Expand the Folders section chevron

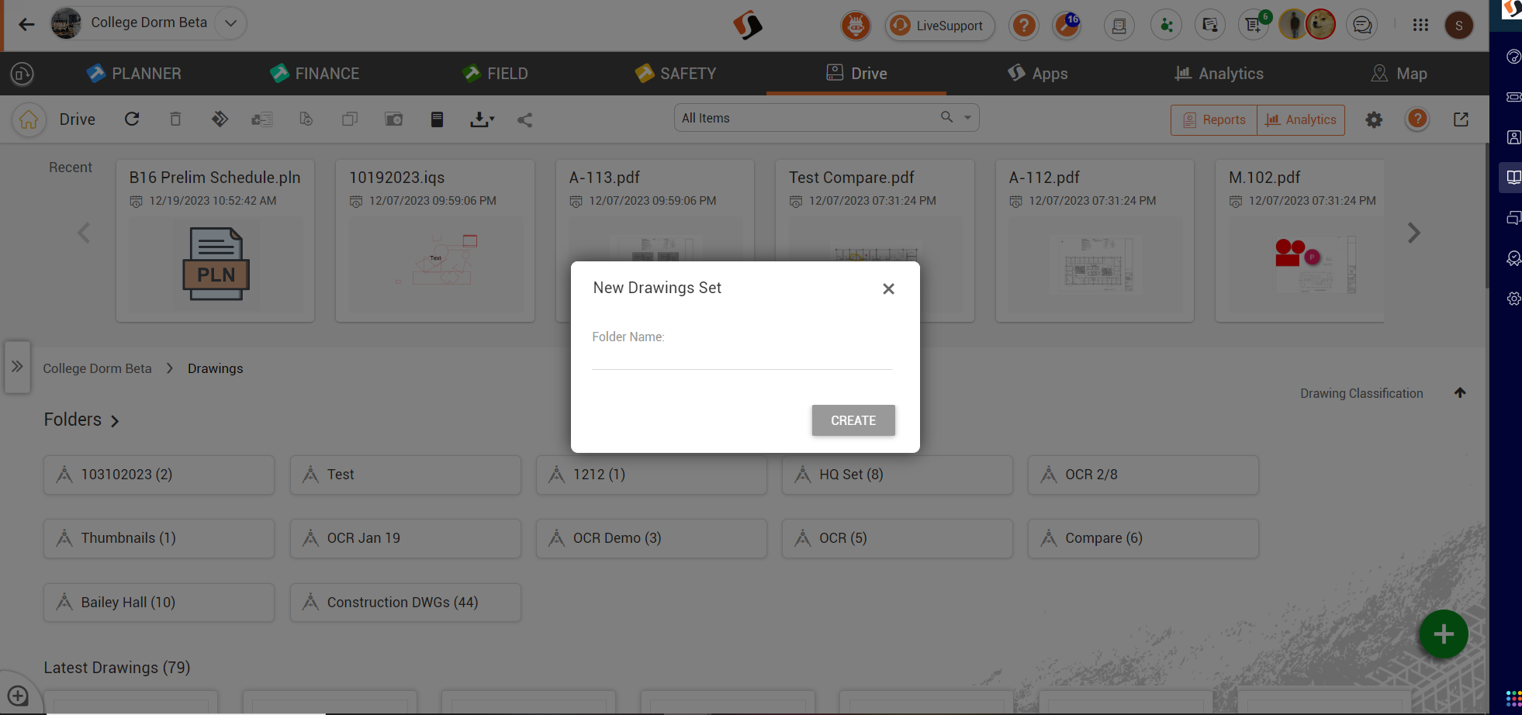coord(115,421)
